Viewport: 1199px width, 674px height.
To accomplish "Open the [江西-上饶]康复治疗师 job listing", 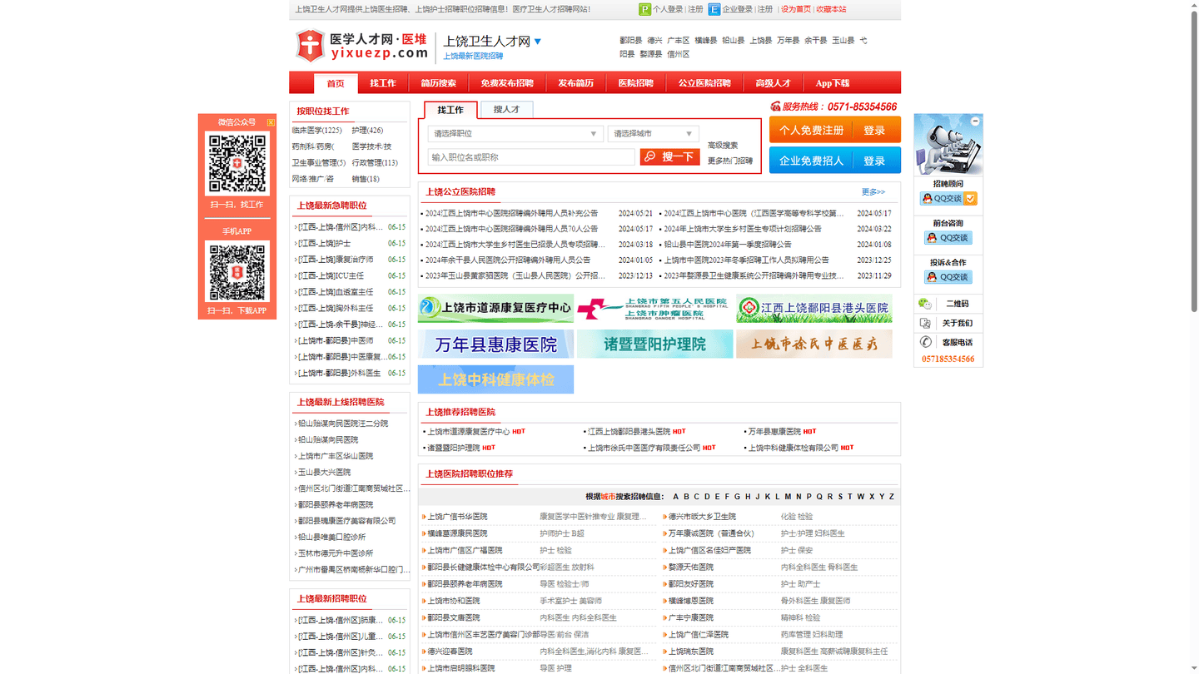I will 336,260.
